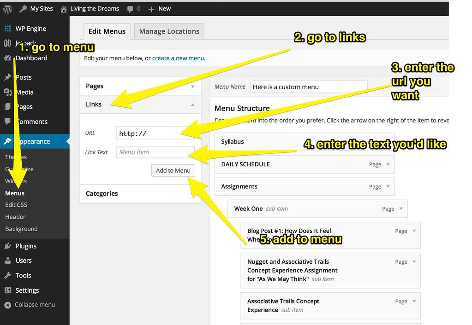472x325 pixels.
Task: Click the Plugins plug icon
Action: coord(7,246)
